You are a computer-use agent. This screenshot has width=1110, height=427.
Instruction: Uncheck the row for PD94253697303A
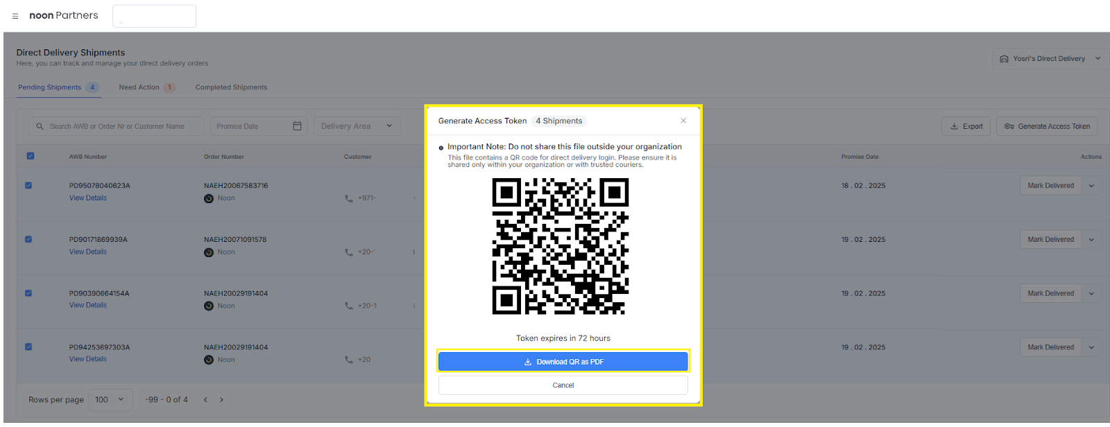click(x=28, y=347)
